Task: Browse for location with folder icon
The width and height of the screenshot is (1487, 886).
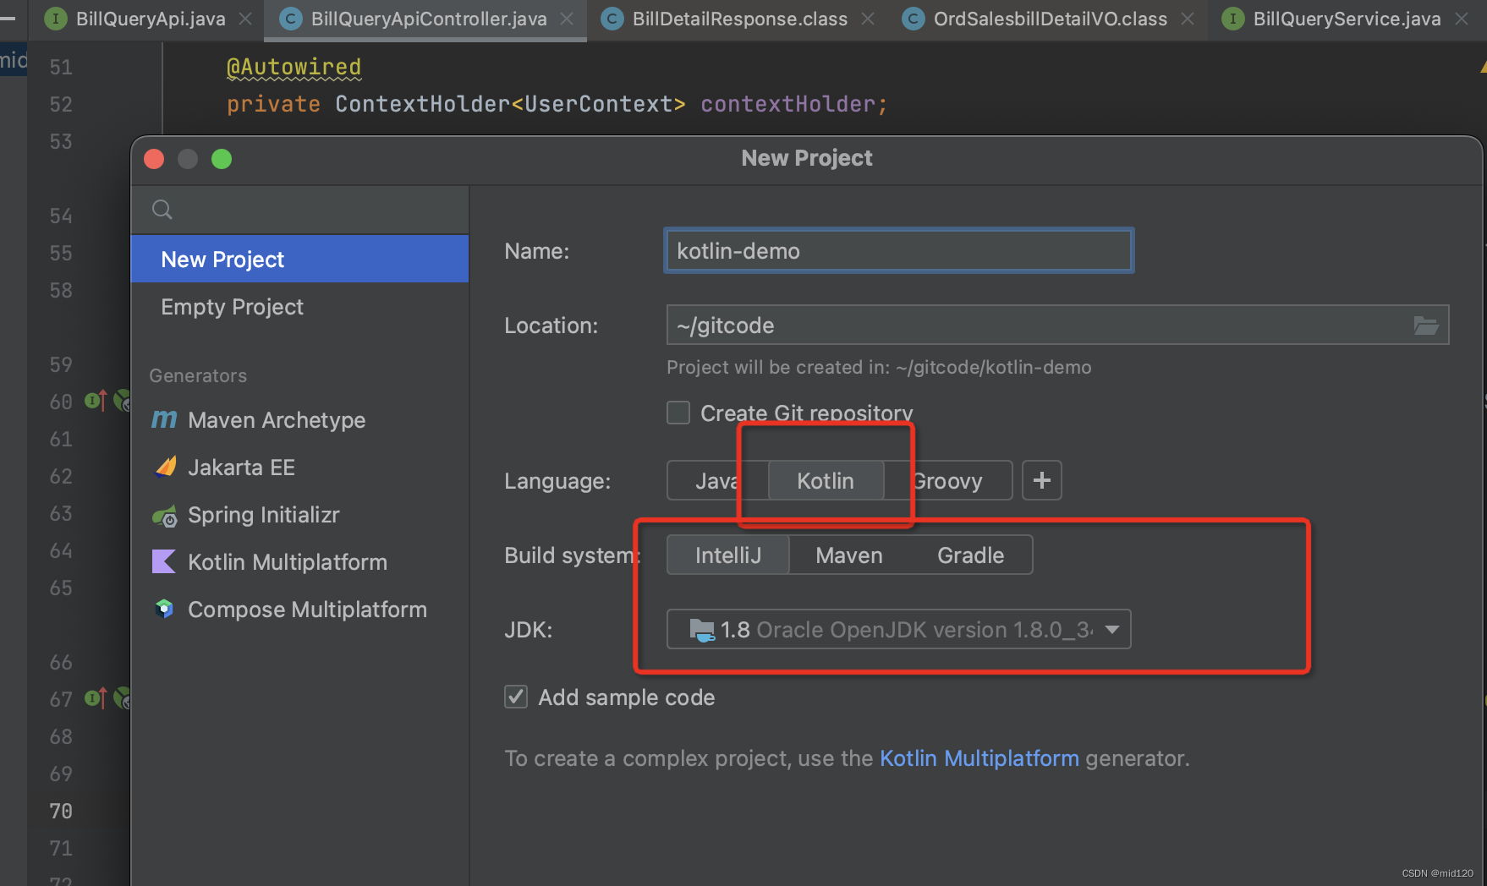Action: pyautogui.click(x=1426, y=325)
